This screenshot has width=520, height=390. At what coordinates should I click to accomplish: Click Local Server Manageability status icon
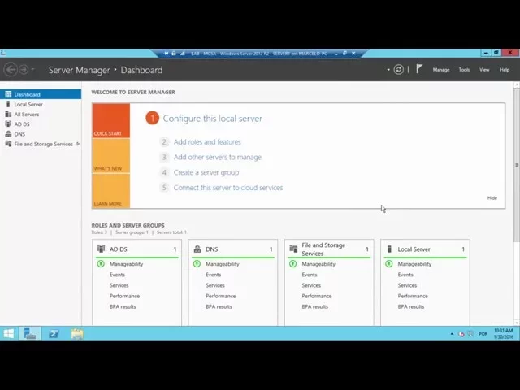[389, 264]
